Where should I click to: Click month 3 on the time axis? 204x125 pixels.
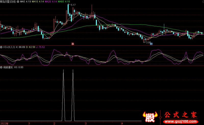[86, 123]
